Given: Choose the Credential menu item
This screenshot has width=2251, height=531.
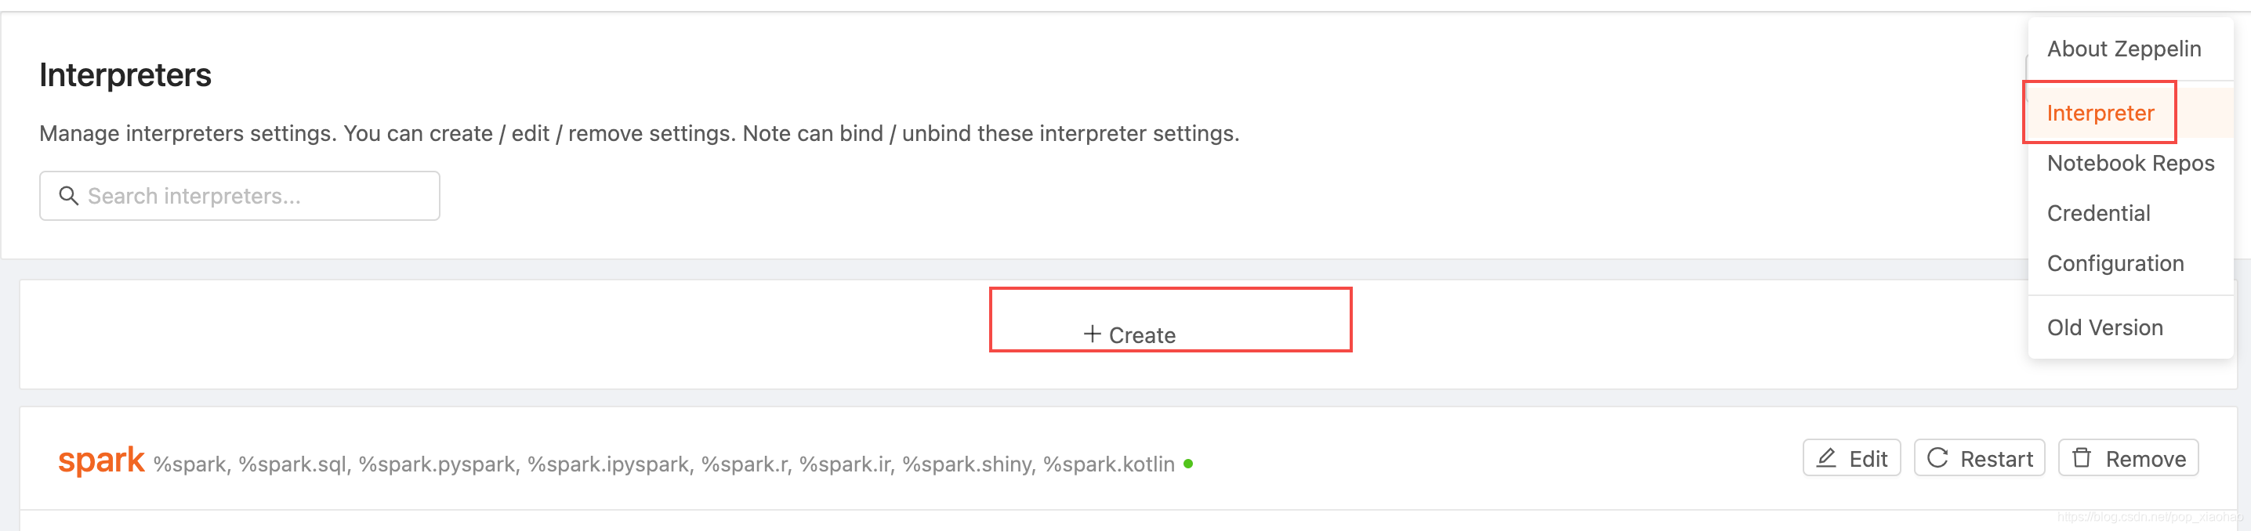Looking at the screenshot, I should pos(2098,213).
